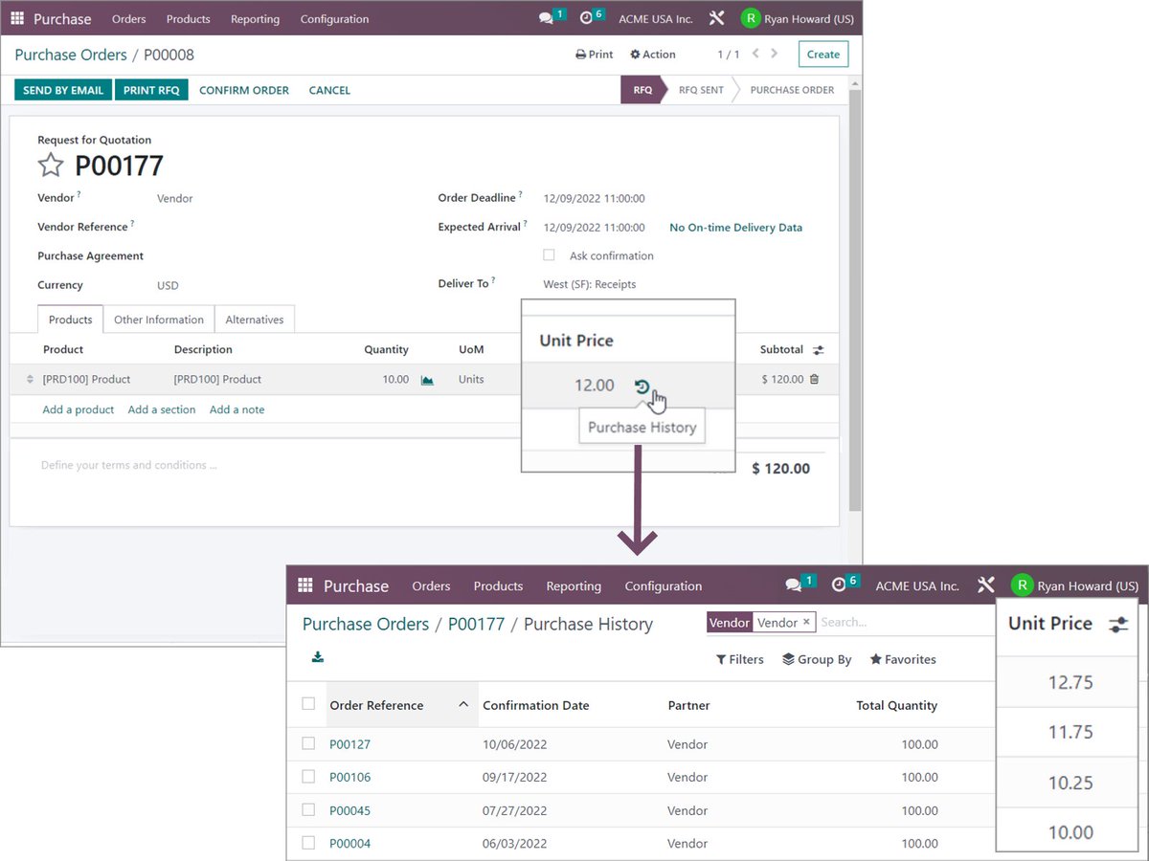1149x861 pixels.
Task: Switch to the Other Information tab
Action: [x=158, y=320]
